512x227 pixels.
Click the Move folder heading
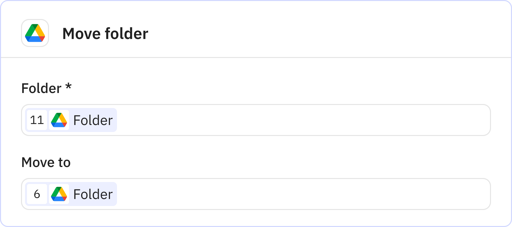(x=105, y=33)
